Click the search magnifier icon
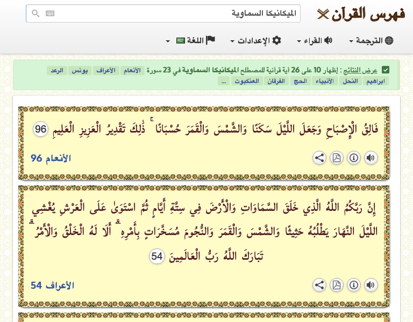Viewport: 413px width, 322px height. [x=35, y=13]
